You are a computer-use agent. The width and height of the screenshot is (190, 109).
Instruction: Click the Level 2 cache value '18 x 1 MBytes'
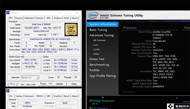pyautogui.click(x=60, y=67)
